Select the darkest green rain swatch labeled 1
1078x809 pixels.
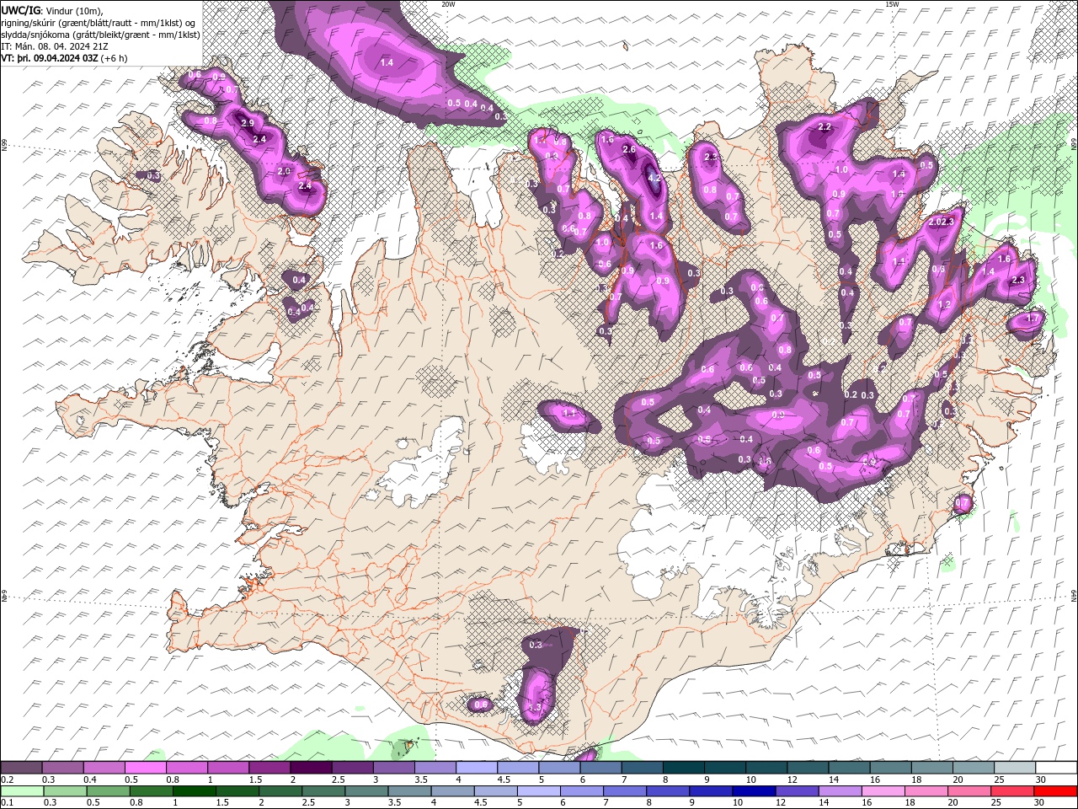click(x=195, y=791)
